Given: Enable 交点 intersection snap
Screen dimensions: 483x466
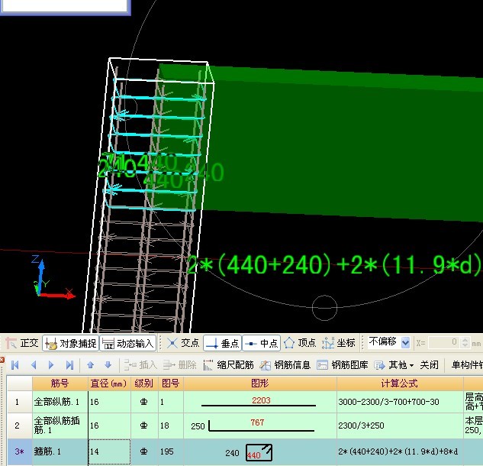Looking at the screenshot, I should tap(183, 343).
